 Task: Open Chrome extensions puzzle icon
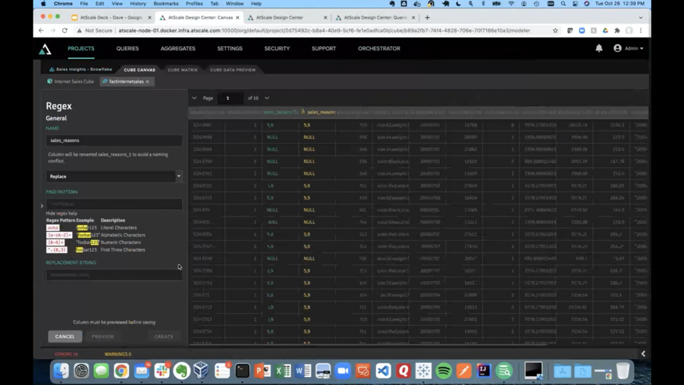(x=617, y=31)
